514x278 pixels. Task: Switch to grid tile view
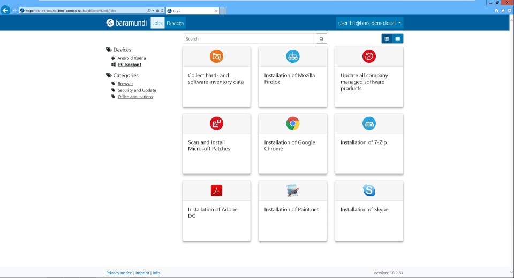387,38
